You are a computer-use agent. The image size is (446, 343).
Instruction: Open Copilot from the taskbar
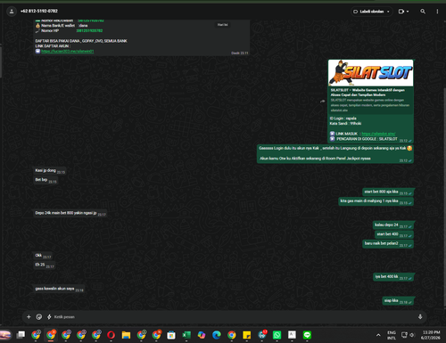click(202, 335)
